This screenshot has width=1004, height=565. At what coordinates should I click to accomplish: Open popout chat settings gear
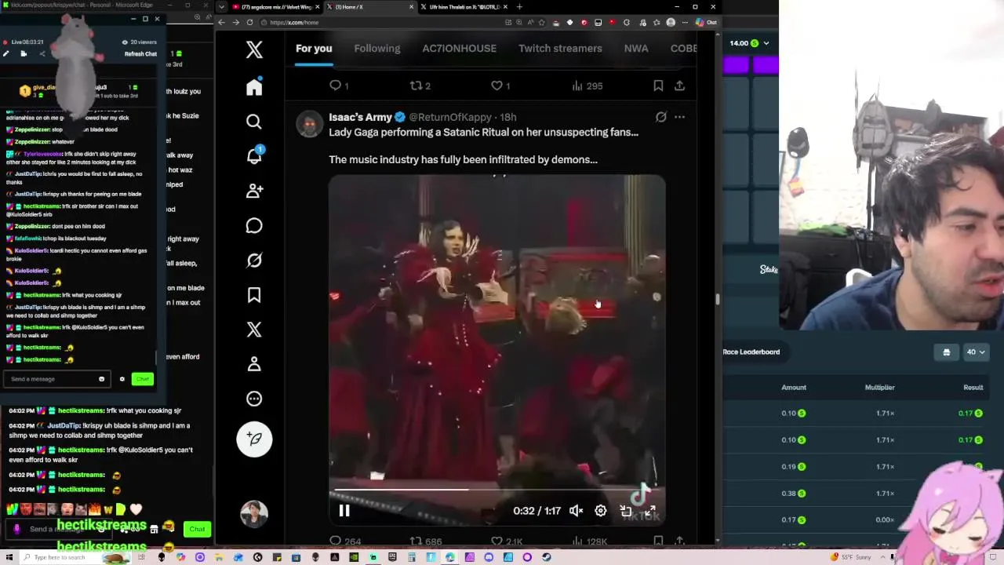(122, 379)
